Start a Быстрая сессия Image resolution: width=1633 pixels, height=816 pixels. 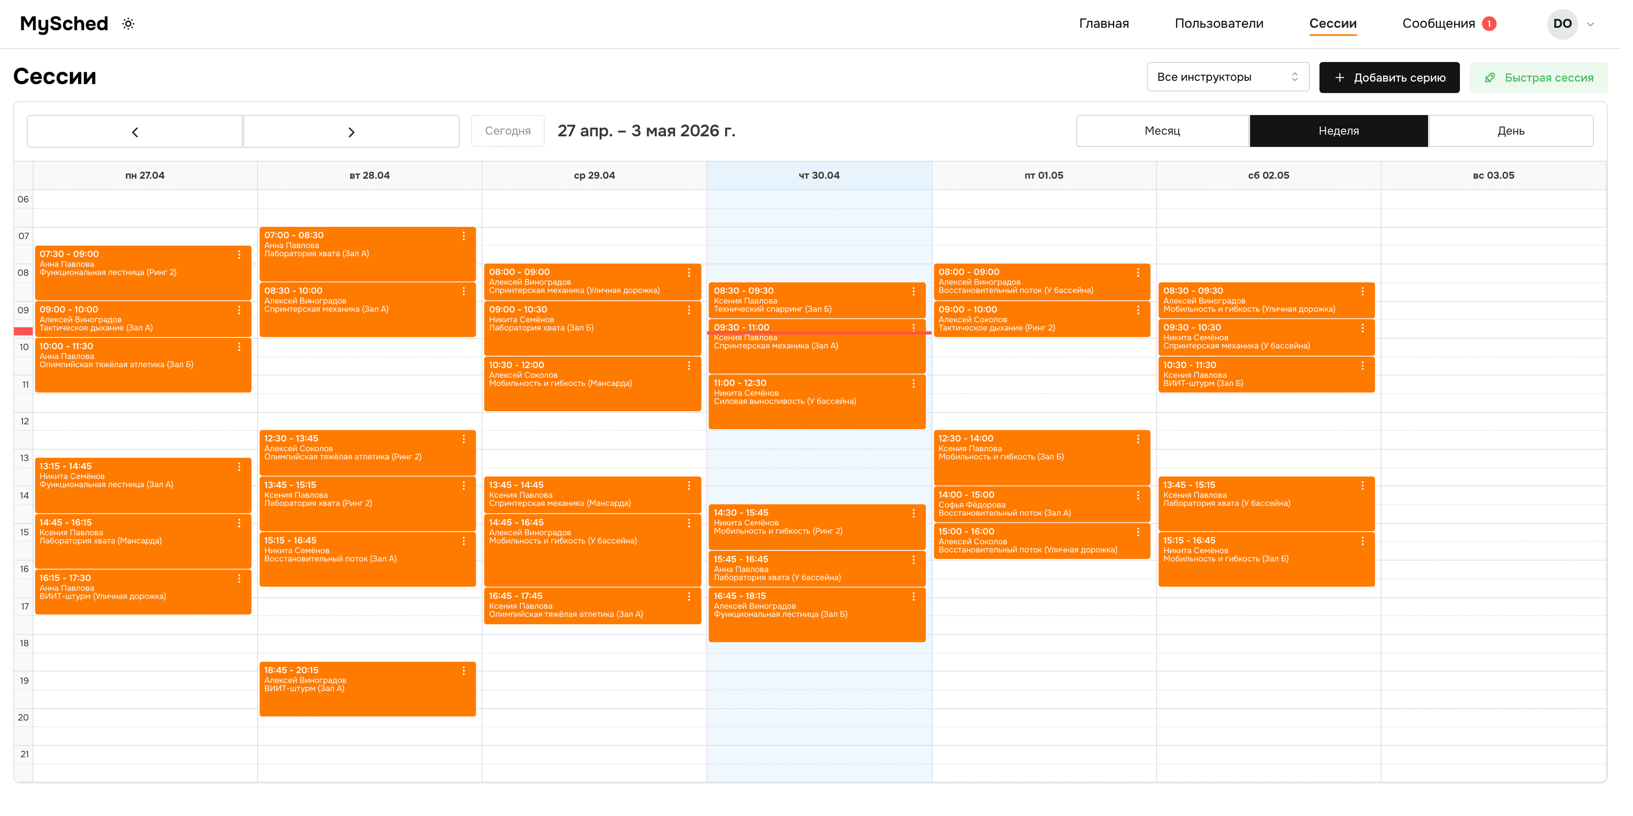click(1538, 77)
